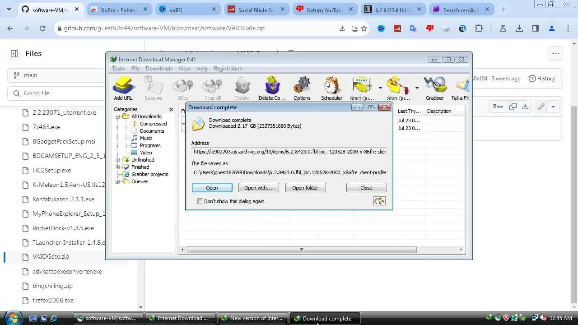Open the Start Queue dropdown arrow
Screen dimensions: 578x325
click(x=380, y=88)
